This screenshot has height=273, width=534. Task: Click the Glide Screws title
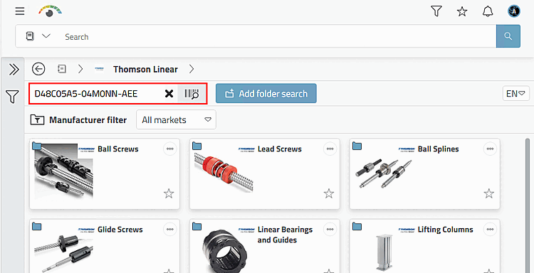pos(120,230)
